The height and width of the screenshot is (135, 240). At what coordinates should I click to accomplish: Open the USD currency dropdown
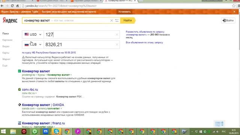(x=33, y=34)
